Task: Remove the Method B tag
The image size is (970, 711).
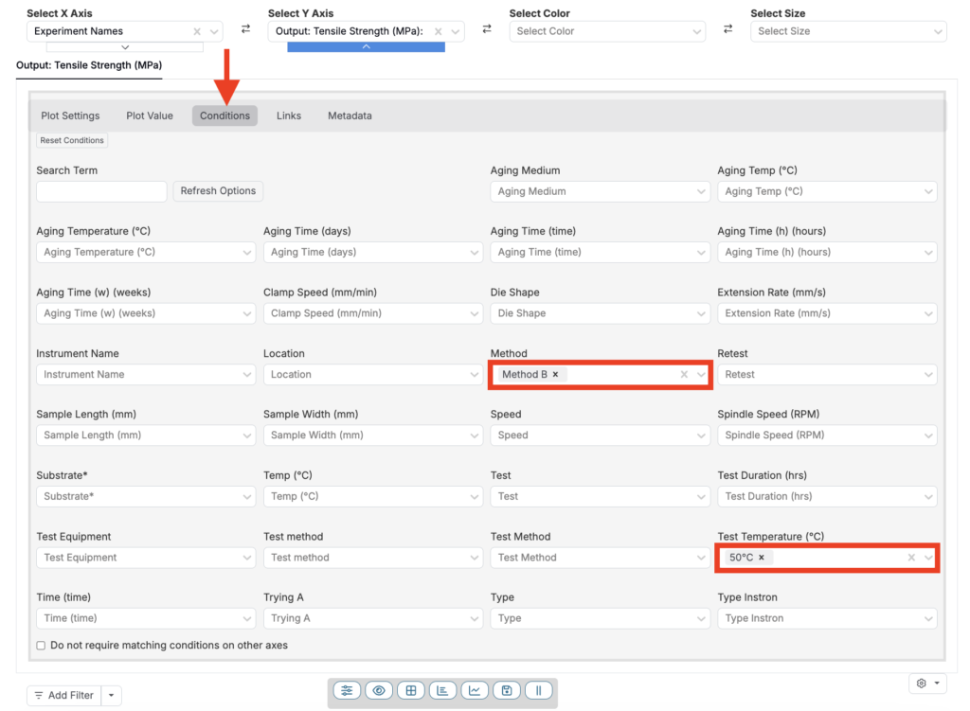Action: pyautogui.click(x=555, y=374)
